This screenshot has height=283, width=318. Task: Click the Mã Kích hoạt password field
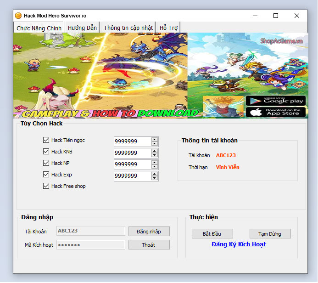coord(91,245)
